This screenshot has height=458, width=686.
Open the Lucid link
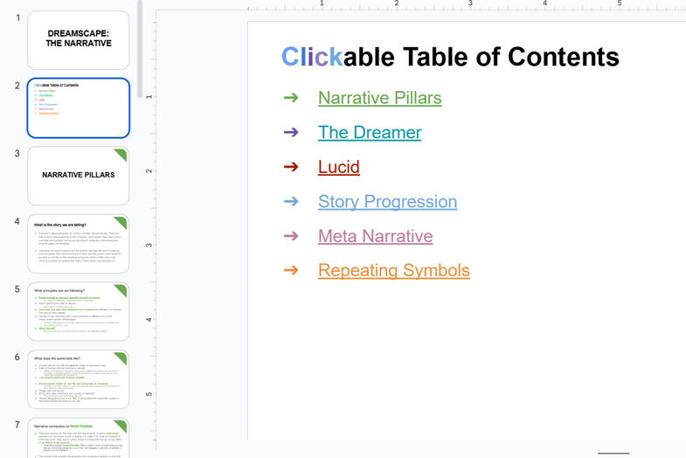pos(338,167)
